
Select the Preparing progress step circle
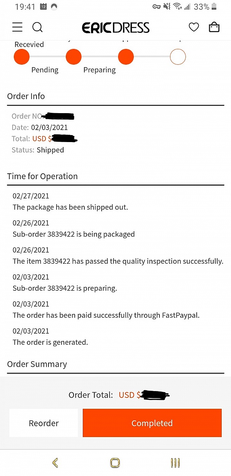coord(126,57)
